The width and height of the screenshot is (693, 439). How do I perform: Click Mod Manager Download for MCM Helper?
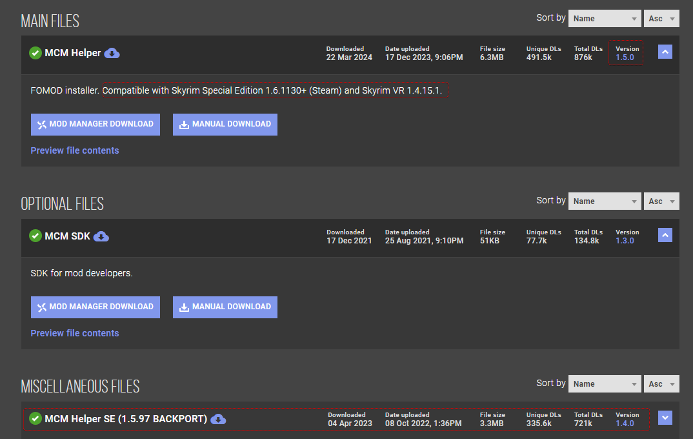pos(95,124)
